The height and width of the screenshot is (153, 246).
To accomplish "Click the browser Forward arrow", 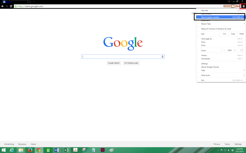I will click(x=7, y=6).
